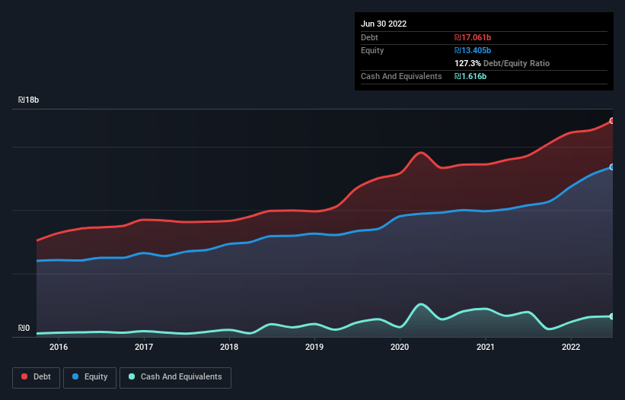Click the red Debt legend dot
Screen dimensions: 625x400
(x=24, y=376)
